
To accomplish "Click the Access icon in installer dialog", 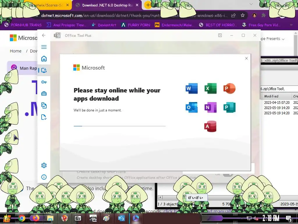I will point(210,126).
